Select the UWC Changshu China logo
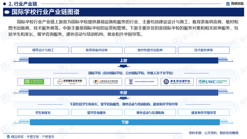 (x=213, y=82)
